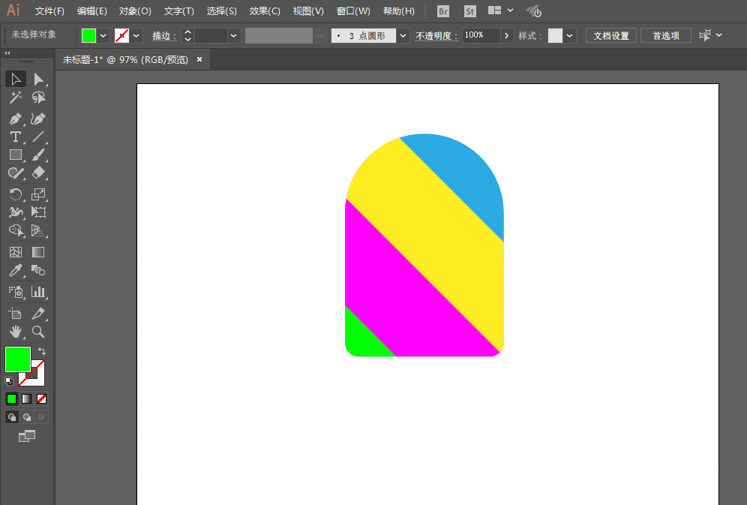Activate the Hand tool
Image resolution: width=747 pixels, height=505 pixels.
(x=16, y=331)
